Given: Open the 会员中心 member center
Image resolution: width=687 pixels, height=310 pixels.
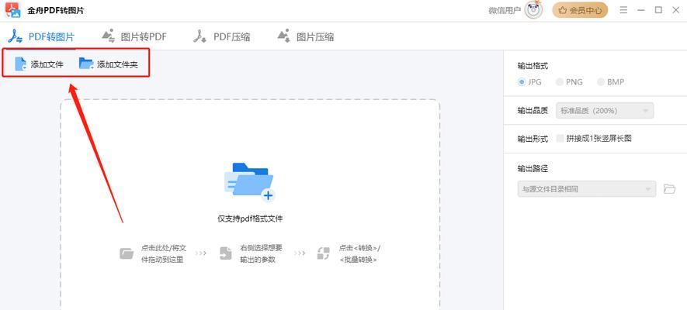Looking at the screenshot, I should coord(580,11).
